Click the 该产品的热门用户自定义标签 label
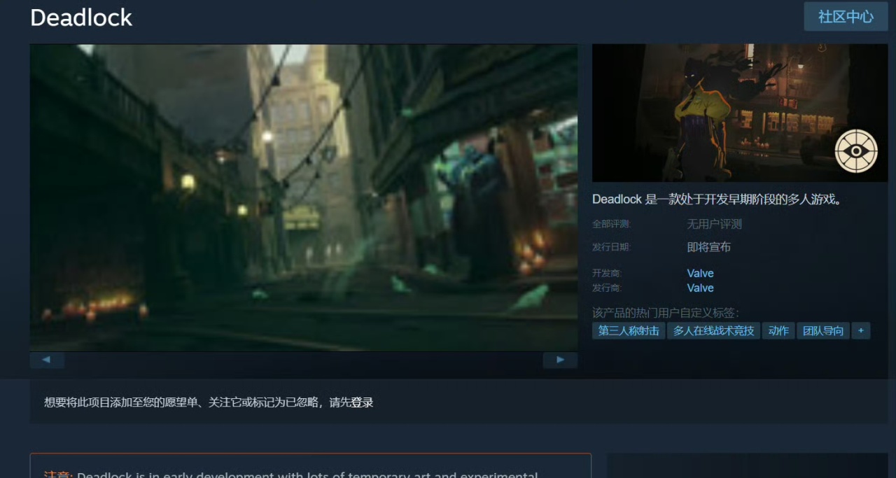This screenshot has height=478, width=896. pyautogui.click(x=666, y=313)
